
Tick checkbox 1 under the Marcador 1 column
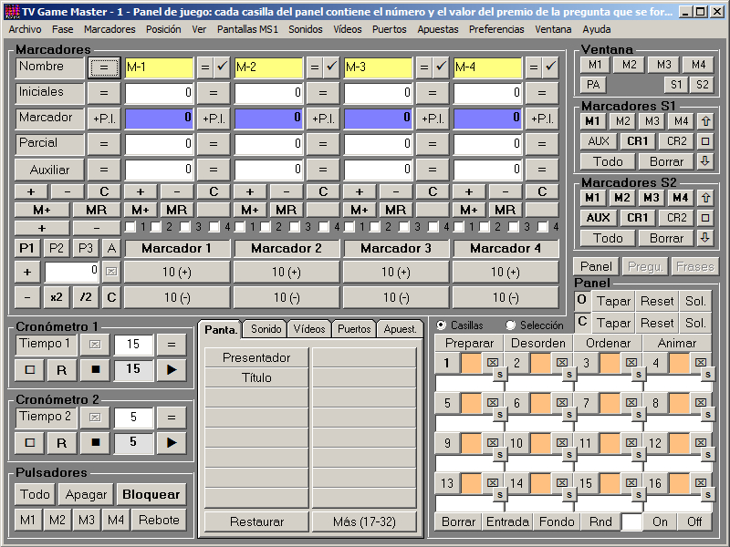[130, 227]
